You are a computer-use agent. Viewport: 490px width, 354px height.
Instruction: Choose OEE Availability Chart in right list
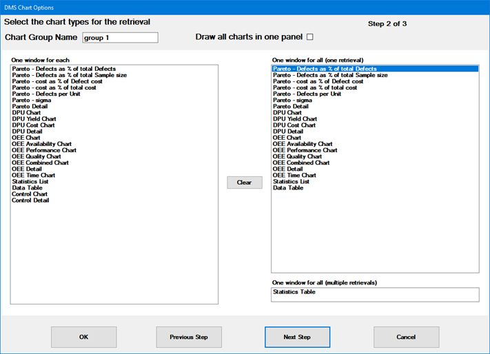(303, 144)
